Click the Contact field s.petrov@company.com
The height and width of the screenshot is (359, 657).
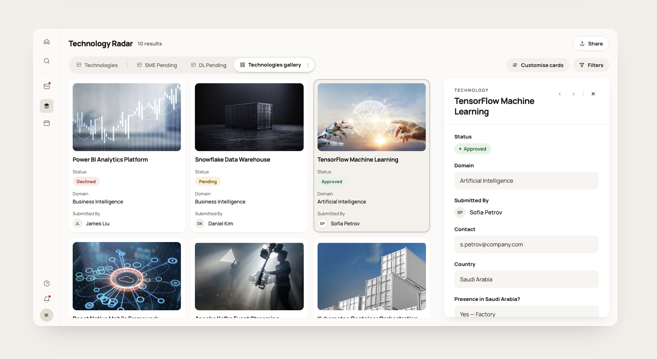point(527,244)
